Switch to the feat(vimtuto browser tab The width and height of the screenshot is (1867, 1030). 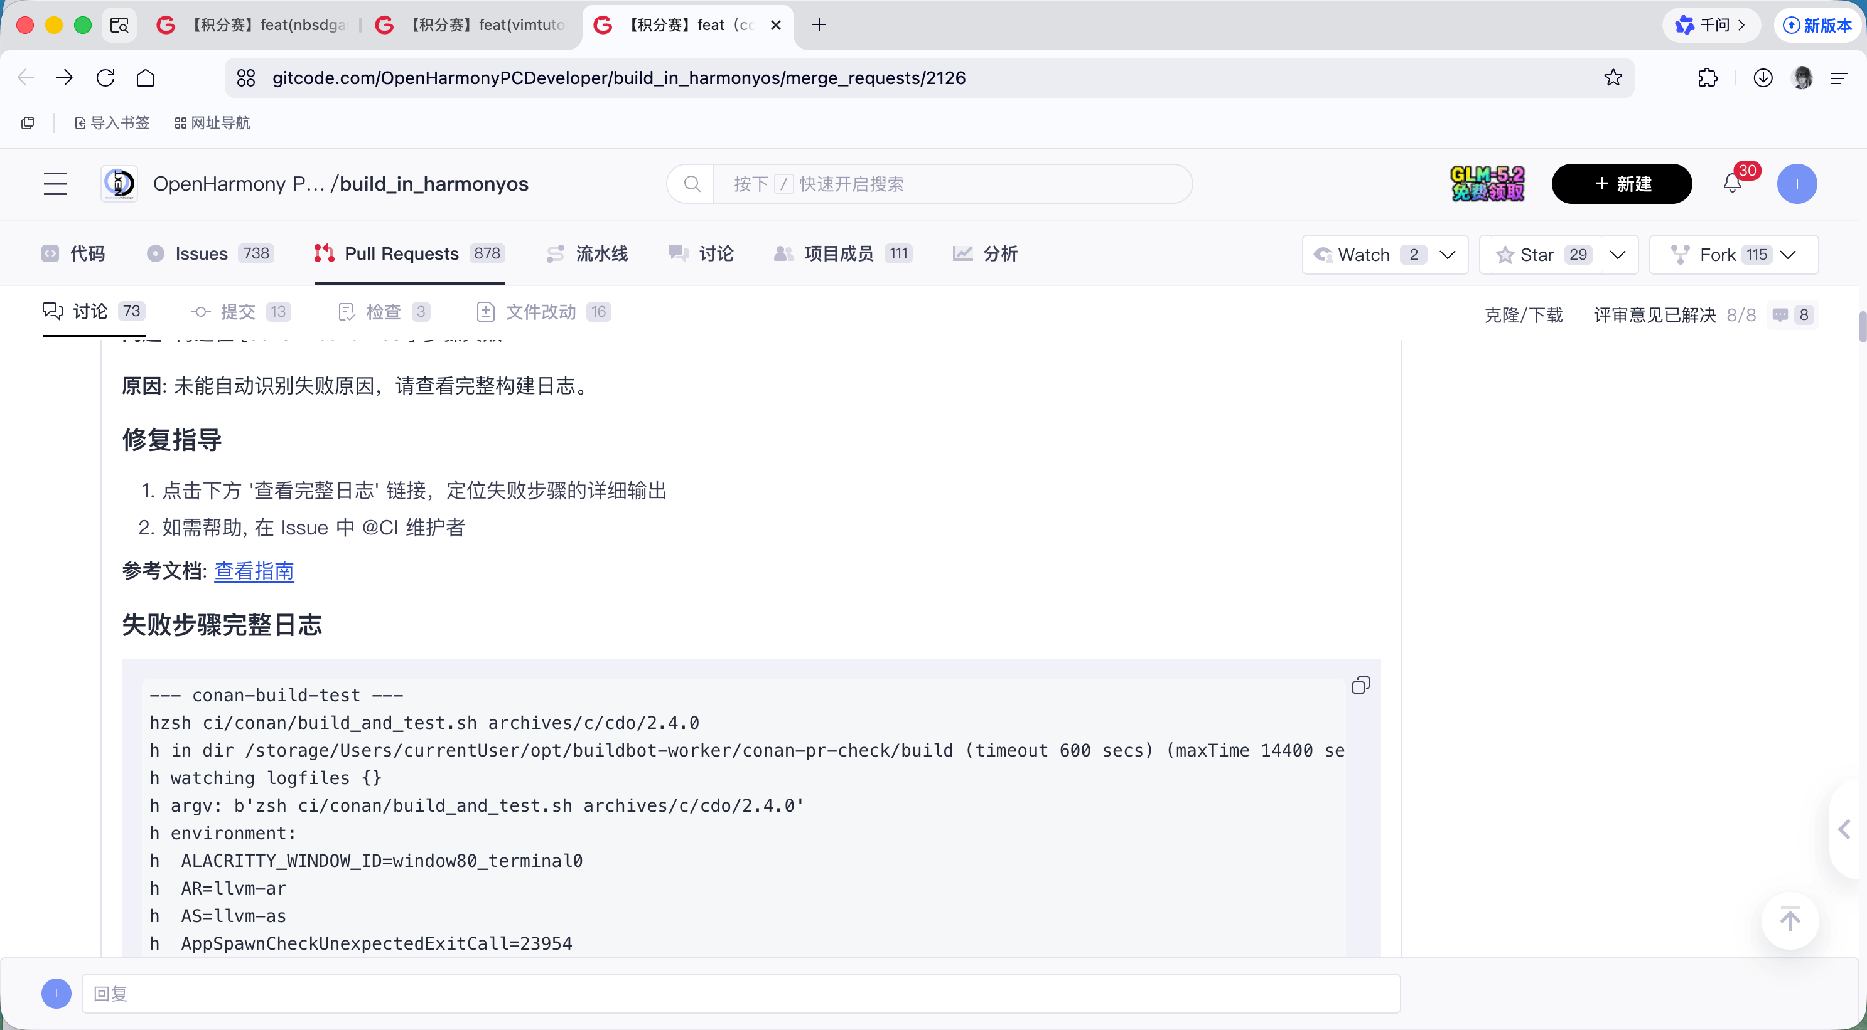(x=471, y=25)
